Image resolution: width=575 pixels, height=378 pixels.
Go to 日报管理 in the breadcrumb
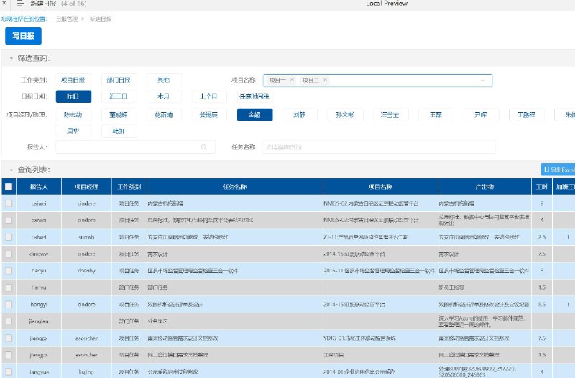pos(67,19)
